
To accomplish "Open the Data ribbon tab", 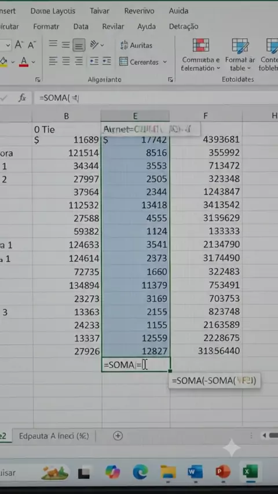I will [81, 27].
